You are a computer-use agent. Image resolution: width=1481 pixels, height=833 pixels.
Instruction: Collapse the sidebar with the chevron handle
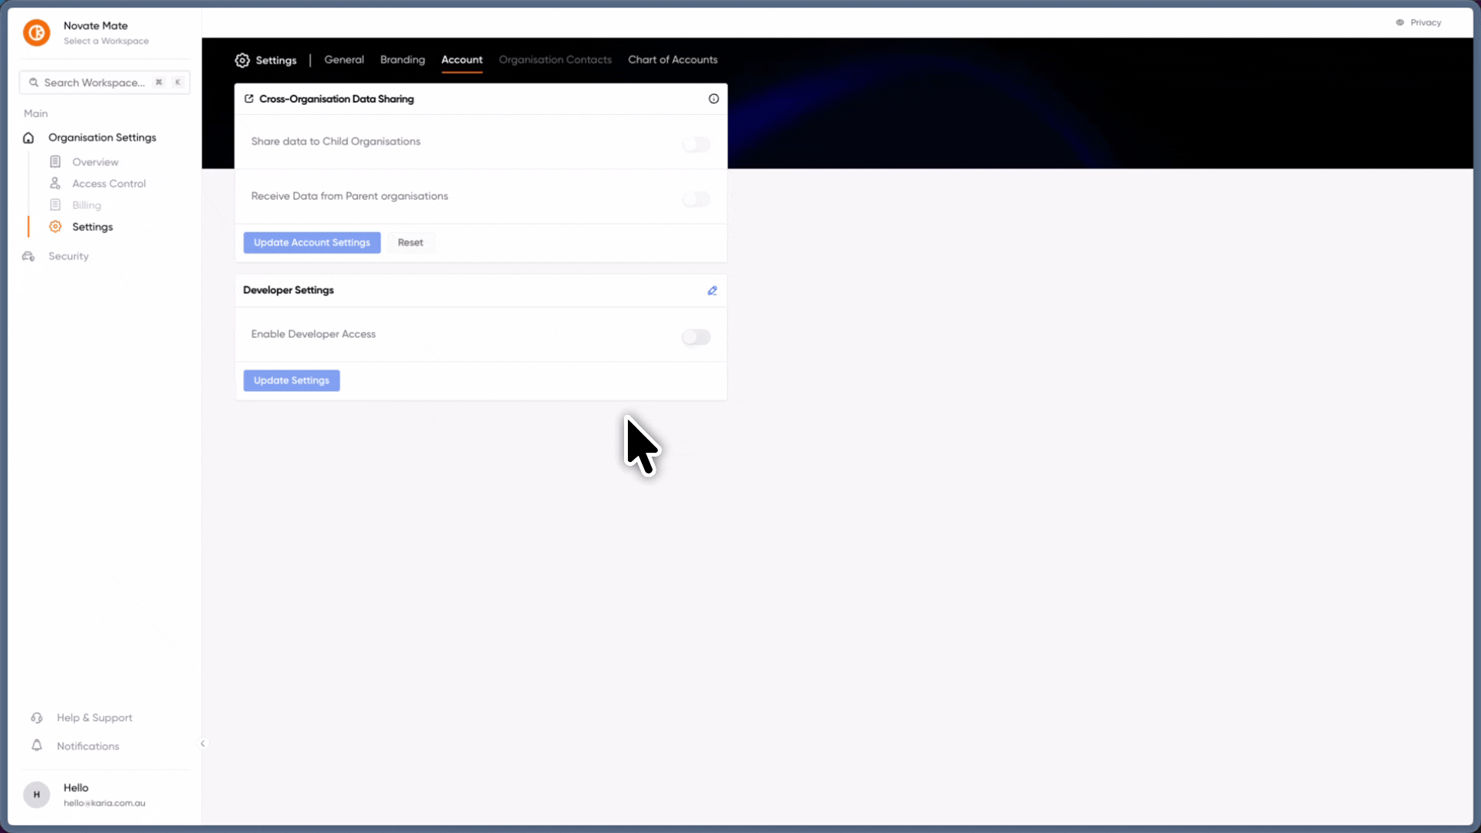pyautogui.click(x=203, y=744)
